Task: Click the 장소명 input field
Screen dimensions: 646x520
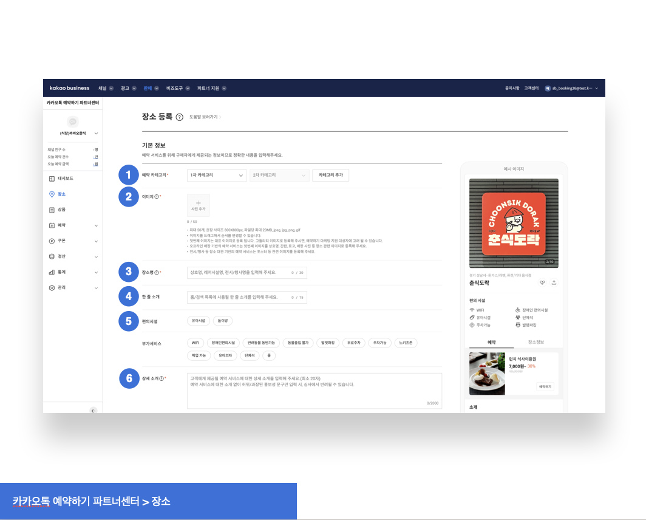Action: point(246,273)
